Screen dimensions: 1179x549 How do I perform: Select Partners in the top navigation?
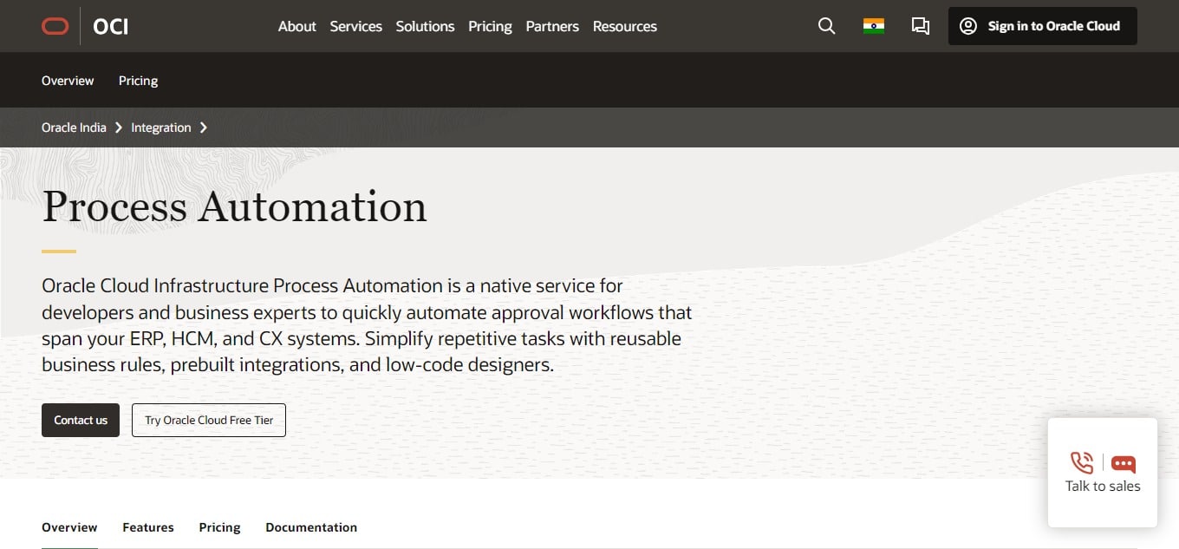[x=552, y=26]
